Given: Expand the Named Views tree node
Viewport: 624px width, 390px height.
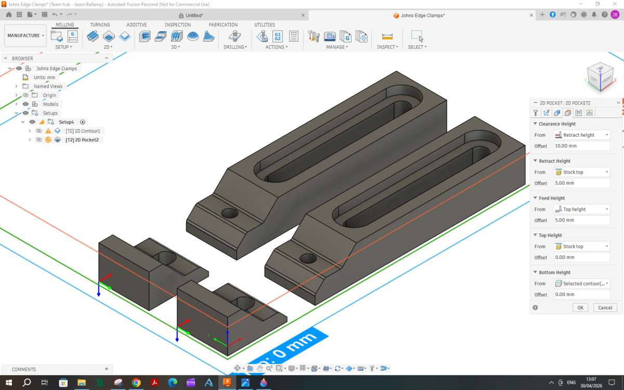Looking at the screenshot, I should (x=16, y=86).
